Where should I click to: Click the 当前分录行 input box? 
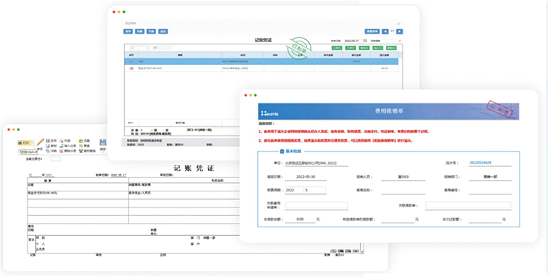56,159
